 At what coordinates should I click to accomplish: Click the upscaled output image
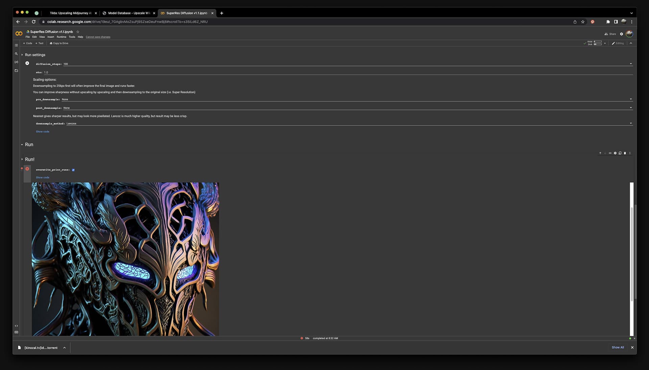tap(125, 259)
